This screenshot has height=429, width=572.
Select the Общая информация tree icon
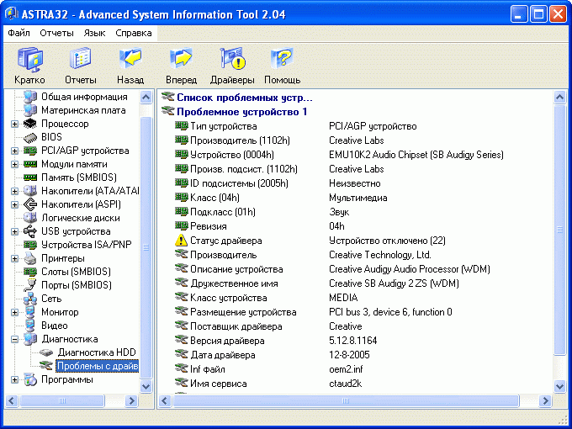[x=30, y=97]
